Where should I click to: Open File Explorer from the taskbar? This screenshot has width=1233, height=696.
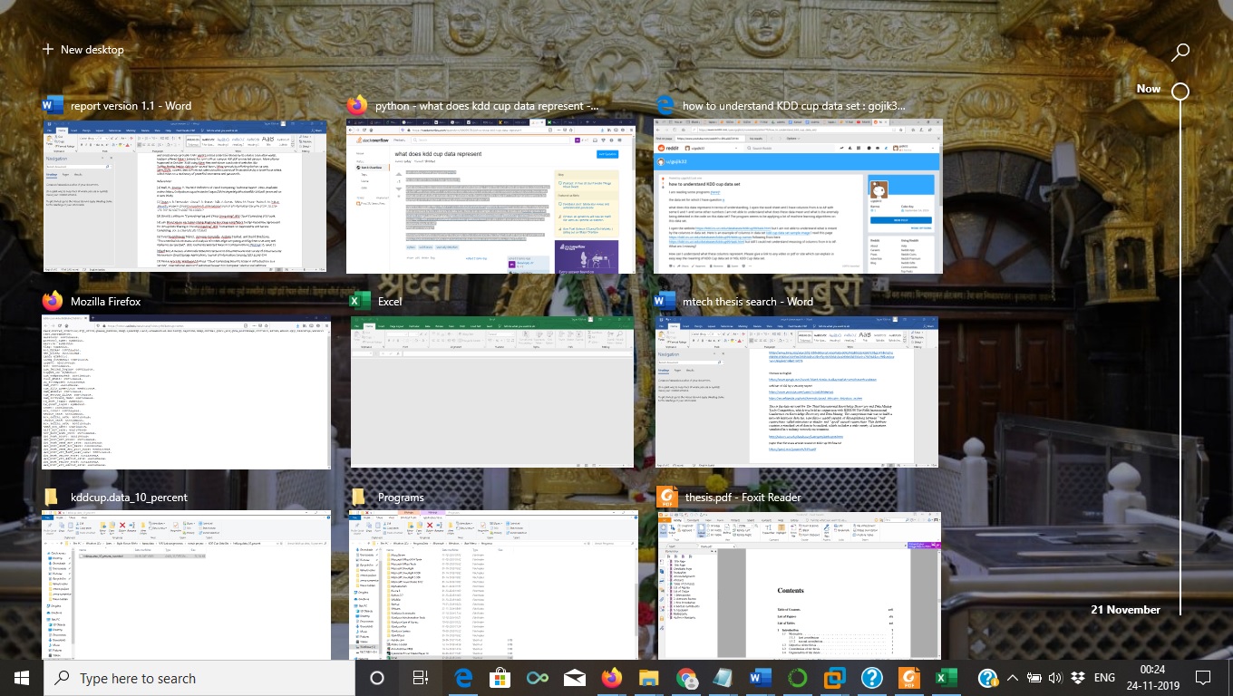click(x=648, y=678)
